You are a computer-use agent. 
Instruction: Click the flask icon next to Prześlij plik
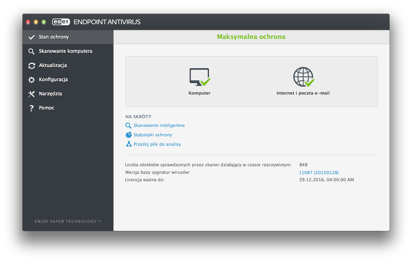(x=129, y=144)
